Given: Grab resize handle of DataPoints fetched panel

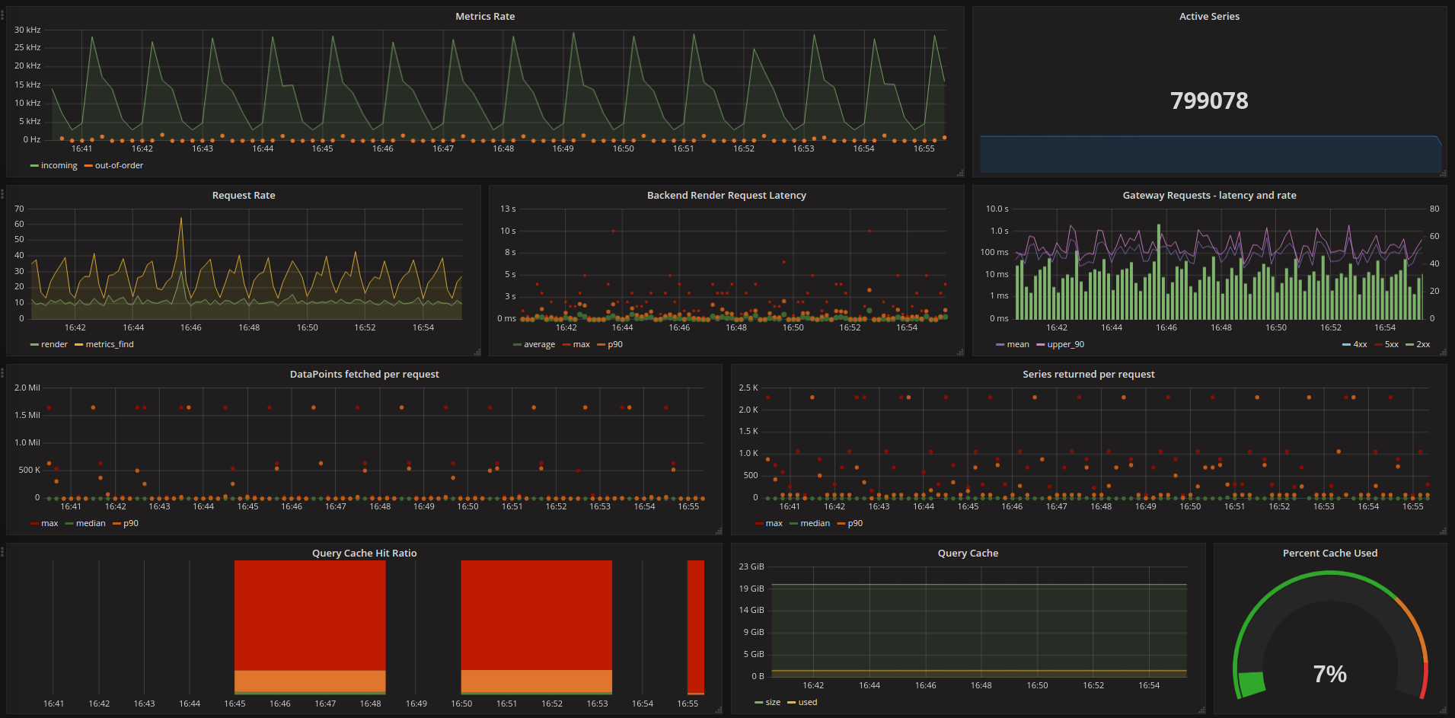Looking at the screenshot, I should (x=718, y=531).
